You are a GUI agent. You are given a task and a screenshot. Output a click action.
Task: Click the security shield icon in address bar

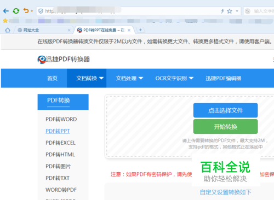(41, 11)
